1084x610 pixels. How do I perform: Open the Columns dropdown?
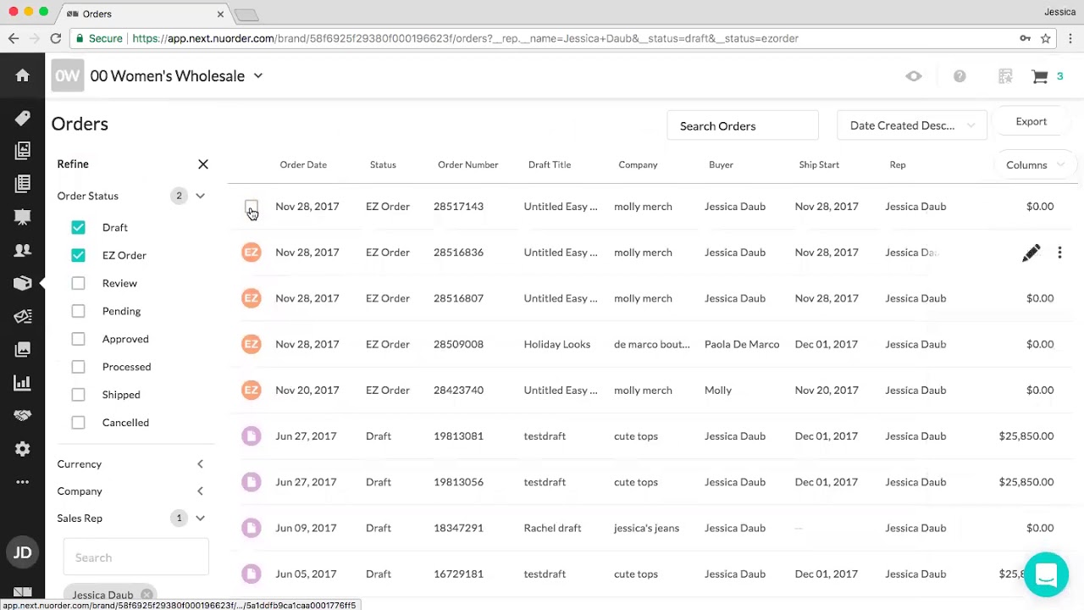coord(1034,165)
